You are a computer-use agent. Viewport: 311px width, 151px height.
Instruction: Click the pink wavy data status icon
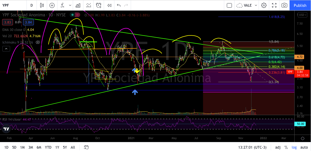click(78, 15)
